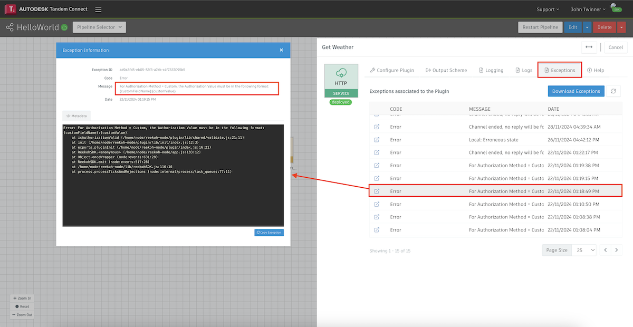Click the Download Exceptions button

pyautogui.click(x=576, y=91)
